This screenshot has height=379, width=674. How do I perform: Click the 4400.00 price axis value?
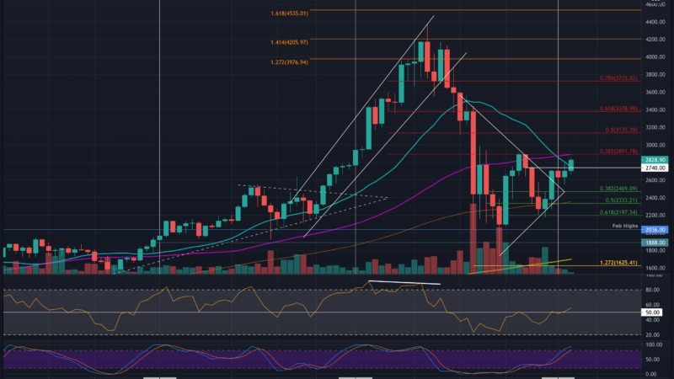tap(655, 22)
